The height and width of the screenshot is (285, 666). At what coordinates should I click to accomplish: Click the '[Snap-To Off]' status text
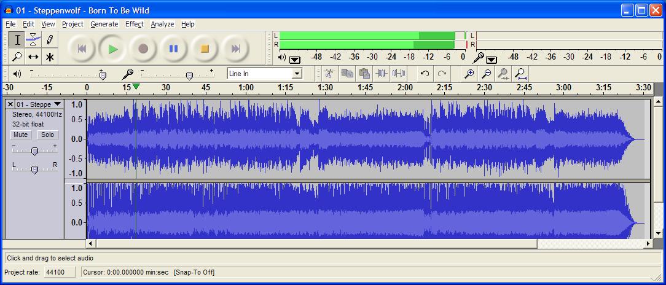point(194,272)
